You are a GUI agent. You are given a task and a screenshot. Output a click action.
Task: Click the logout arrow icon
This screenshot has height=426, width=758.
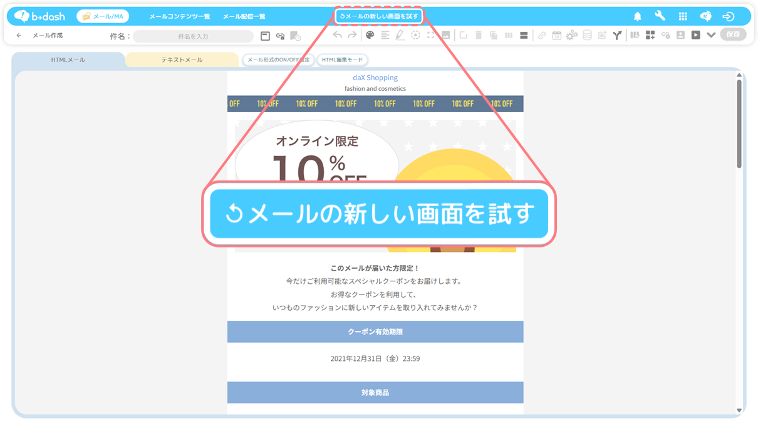point(728,16)
